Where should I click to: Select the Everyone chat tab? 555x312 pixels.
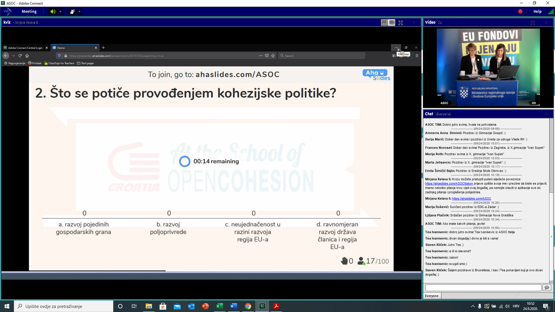tap(431, 296)
